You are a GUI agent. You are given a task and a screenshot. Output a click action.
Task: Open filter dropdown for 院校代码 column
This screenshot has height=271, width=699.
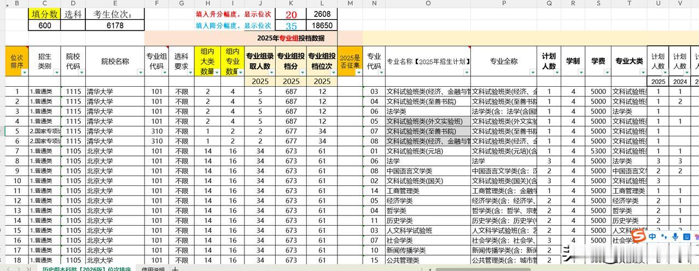81,73
